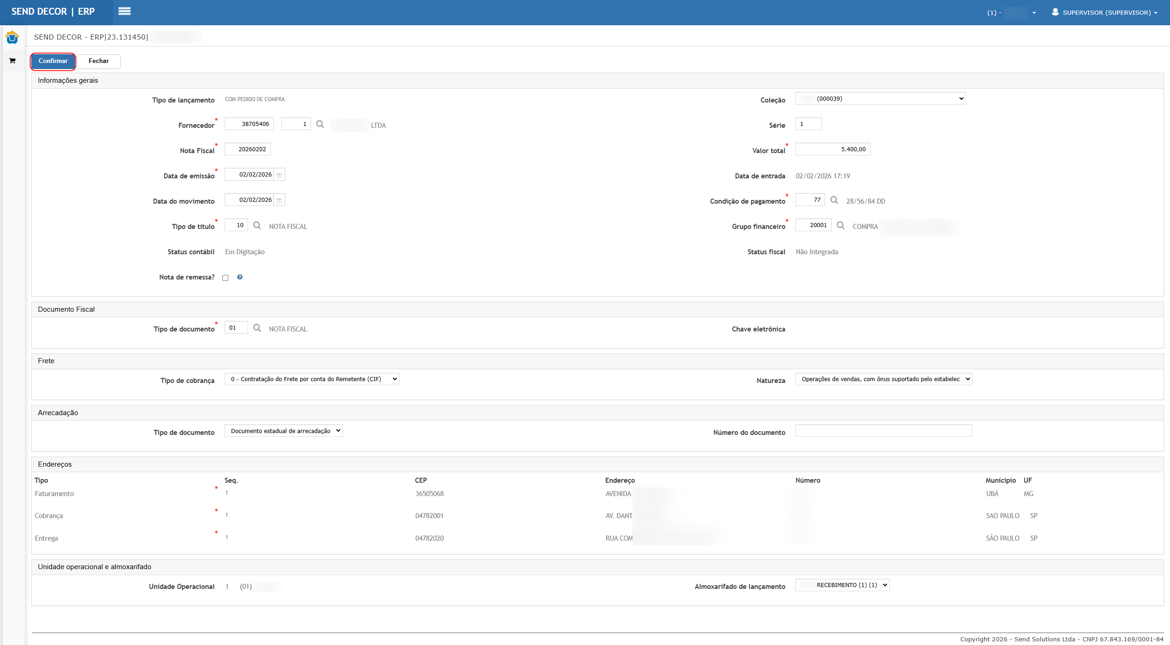Open the company selector menu in header
The width and height of the screenshot is (1170, 645).
(1012, 13)
